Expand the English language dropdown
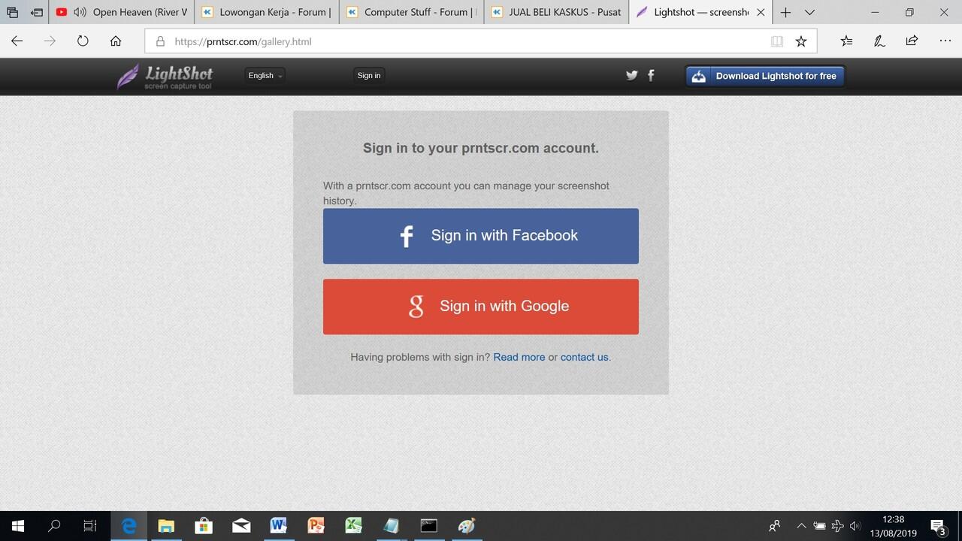The image size is (962, 541). pyautogui.click(x=265, y=75)
